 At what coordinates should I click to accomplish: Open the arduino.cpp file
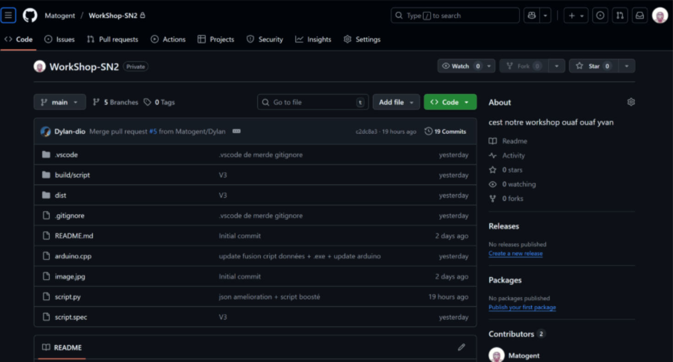pyautogui.click(x=73, y=256)
